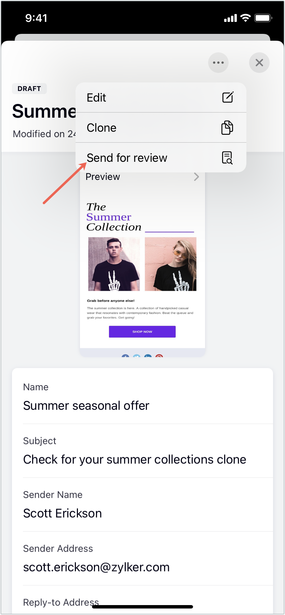This screenshot has width=285, height=615.
Task: Open the female model sunglasses photo
Action: click(x=171, y=264)
